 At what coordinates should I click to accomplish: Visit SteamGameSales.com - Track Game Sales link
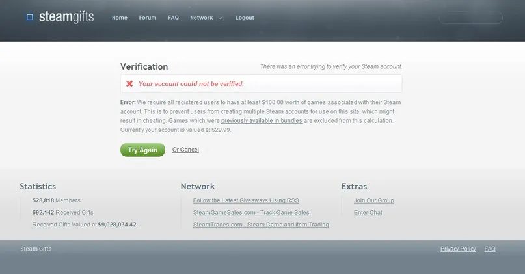coord(251,212)
